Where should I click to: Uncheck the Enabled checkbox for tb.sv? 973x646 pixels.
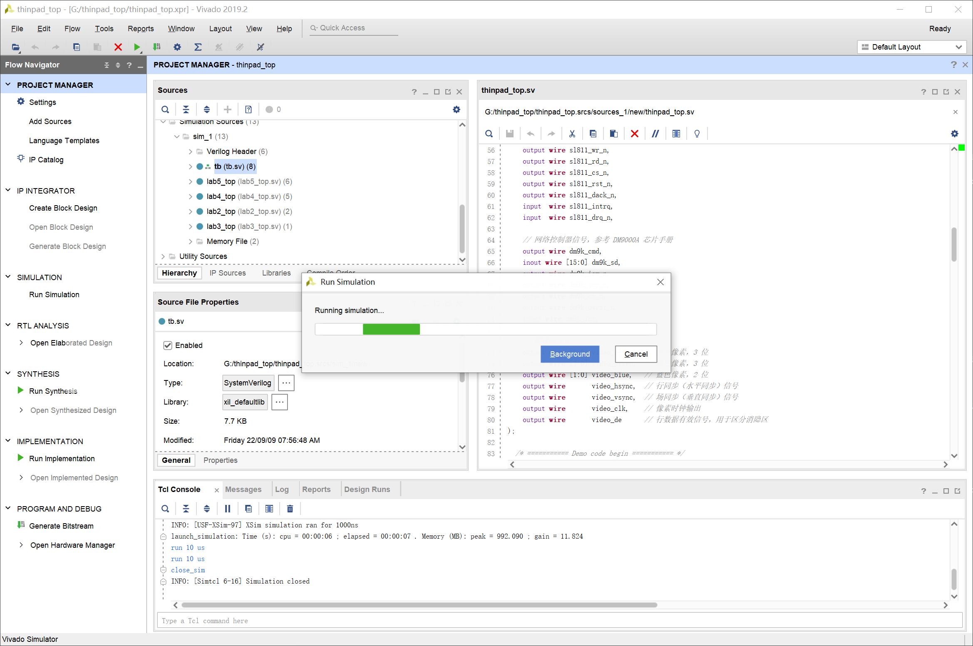pos(168,345)
